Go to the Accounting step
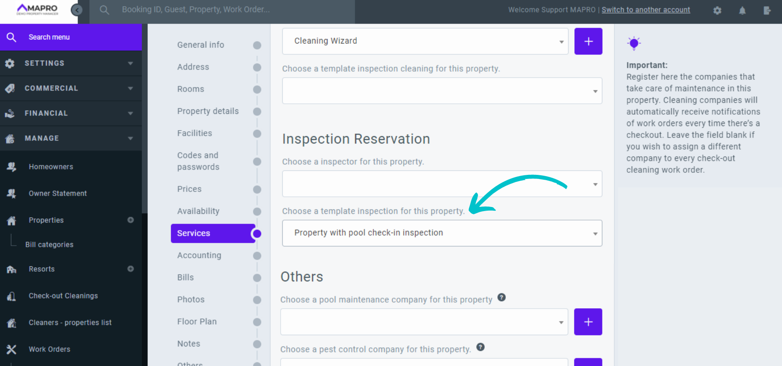The height and width of the screenshot is (366, 782). (199, 255)
